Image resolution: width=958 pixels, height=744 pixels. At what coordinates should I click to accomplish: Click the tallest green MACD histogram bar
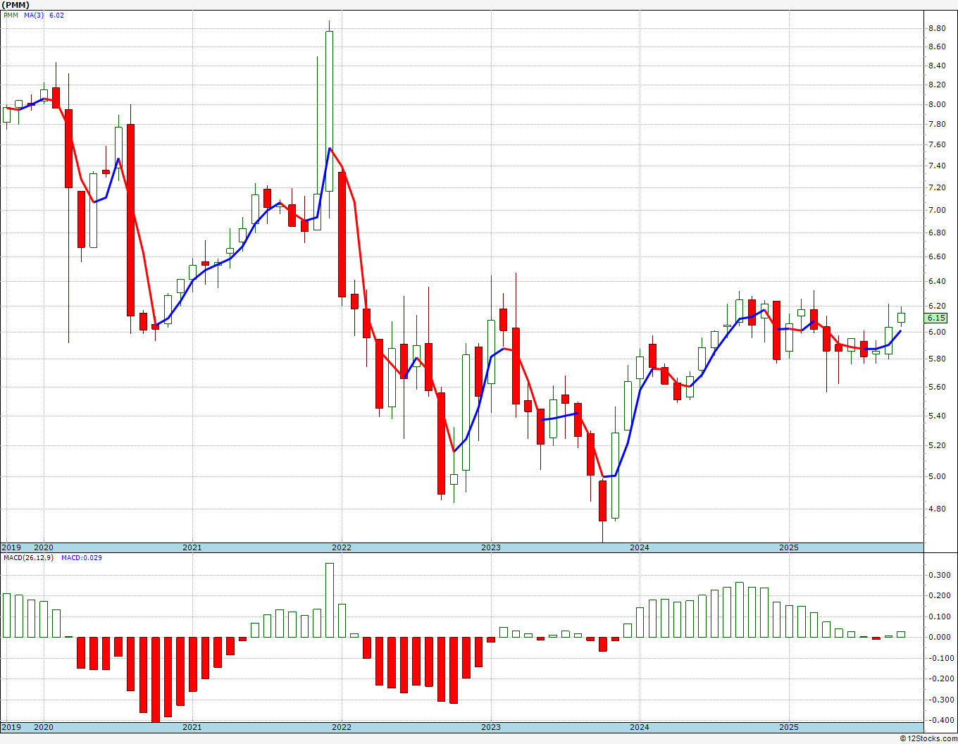(329, 600)
